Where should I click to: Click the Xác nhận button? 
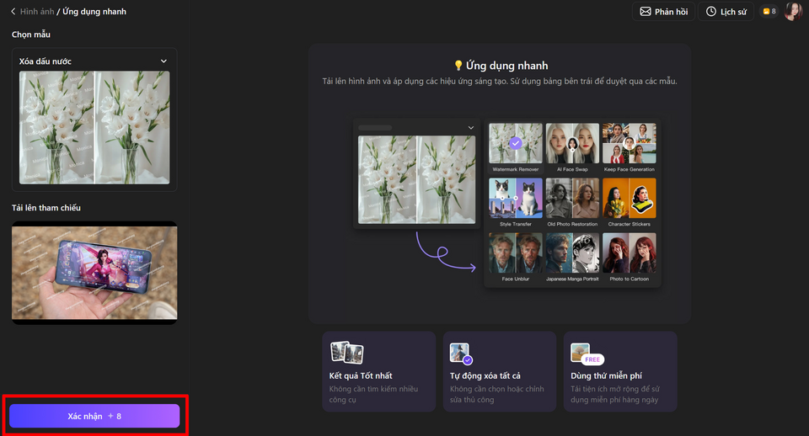click(94, 416)
